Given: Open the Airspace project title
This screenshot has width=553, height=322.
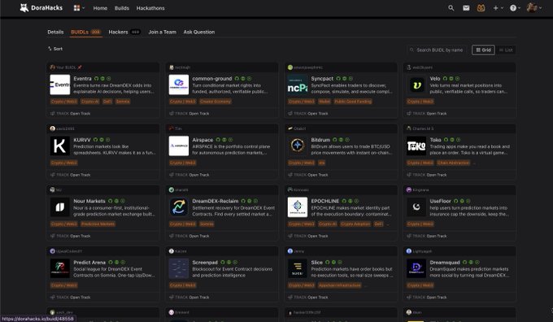Looking at the screenshot, I should (202, 140).
